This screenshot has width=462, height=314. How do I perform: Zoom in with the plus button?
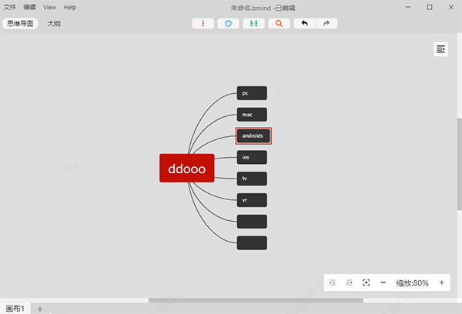441,282
